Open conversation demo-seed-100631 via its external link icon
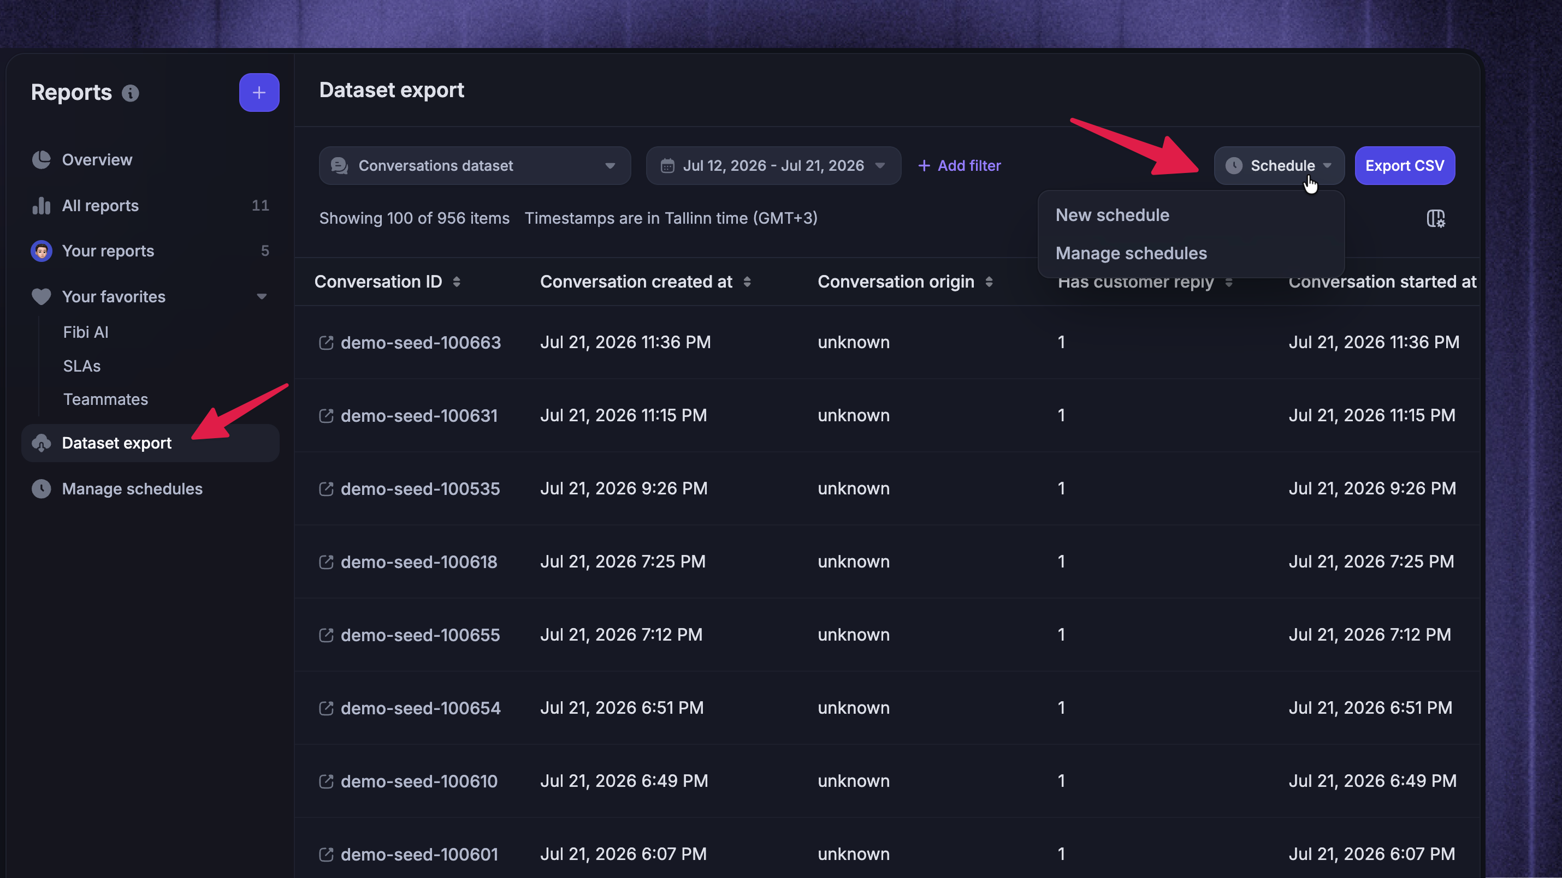Screen dimensions: 1562x878 click(326, 416)
